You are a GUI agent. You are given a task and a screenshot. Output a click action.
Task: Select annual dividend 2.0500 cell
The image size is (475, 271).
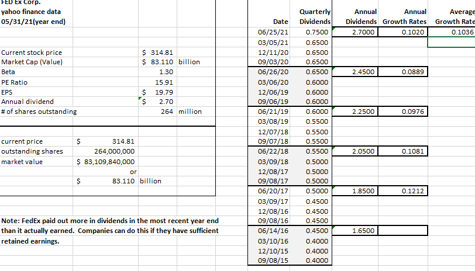click(x=355, y=151)
